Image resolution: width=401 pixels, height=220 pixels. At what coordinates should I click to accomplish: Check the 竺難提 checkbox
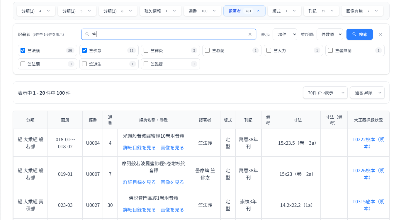[146, 64]
